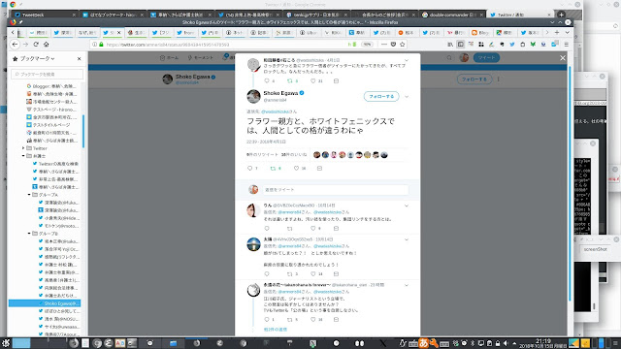
Task: Reload the page in Firefox
Action: 36,45
